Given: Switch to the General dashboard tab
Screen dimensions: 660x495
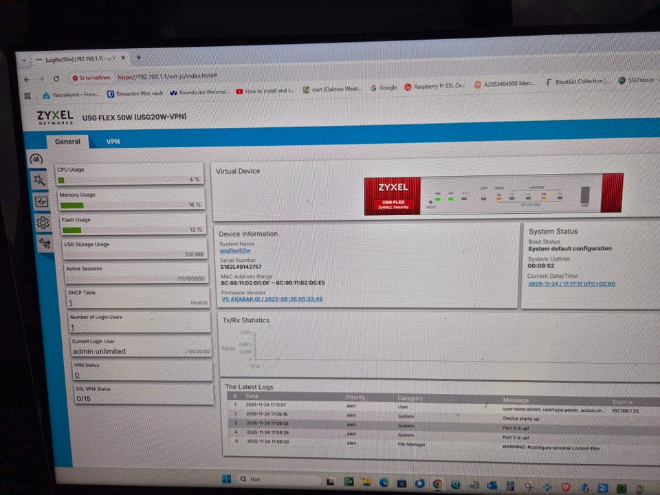Looking at the screenshot, I should coord(67,142).
